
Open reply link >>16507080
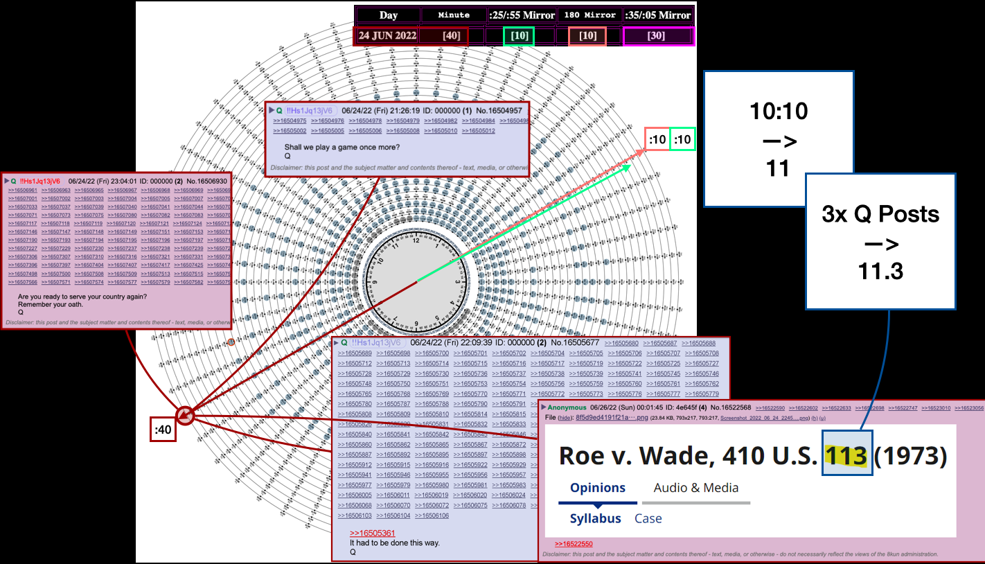click(x=123, y=215)
